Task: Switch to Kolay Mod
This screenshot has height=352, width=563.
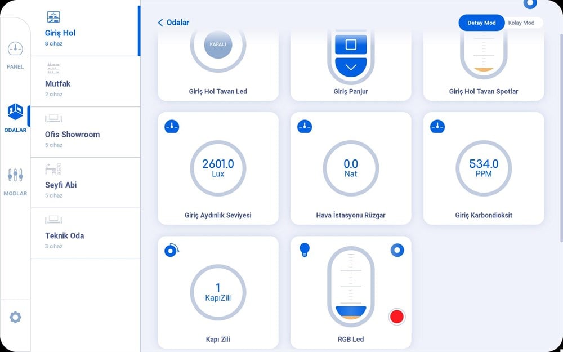Action: (x=521, y=23)
